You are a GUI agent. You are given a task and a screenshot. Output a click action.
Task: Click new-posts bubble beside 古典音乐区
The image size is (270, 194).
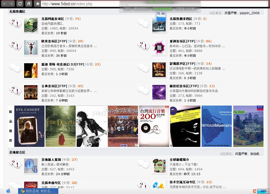click(15, 90)
